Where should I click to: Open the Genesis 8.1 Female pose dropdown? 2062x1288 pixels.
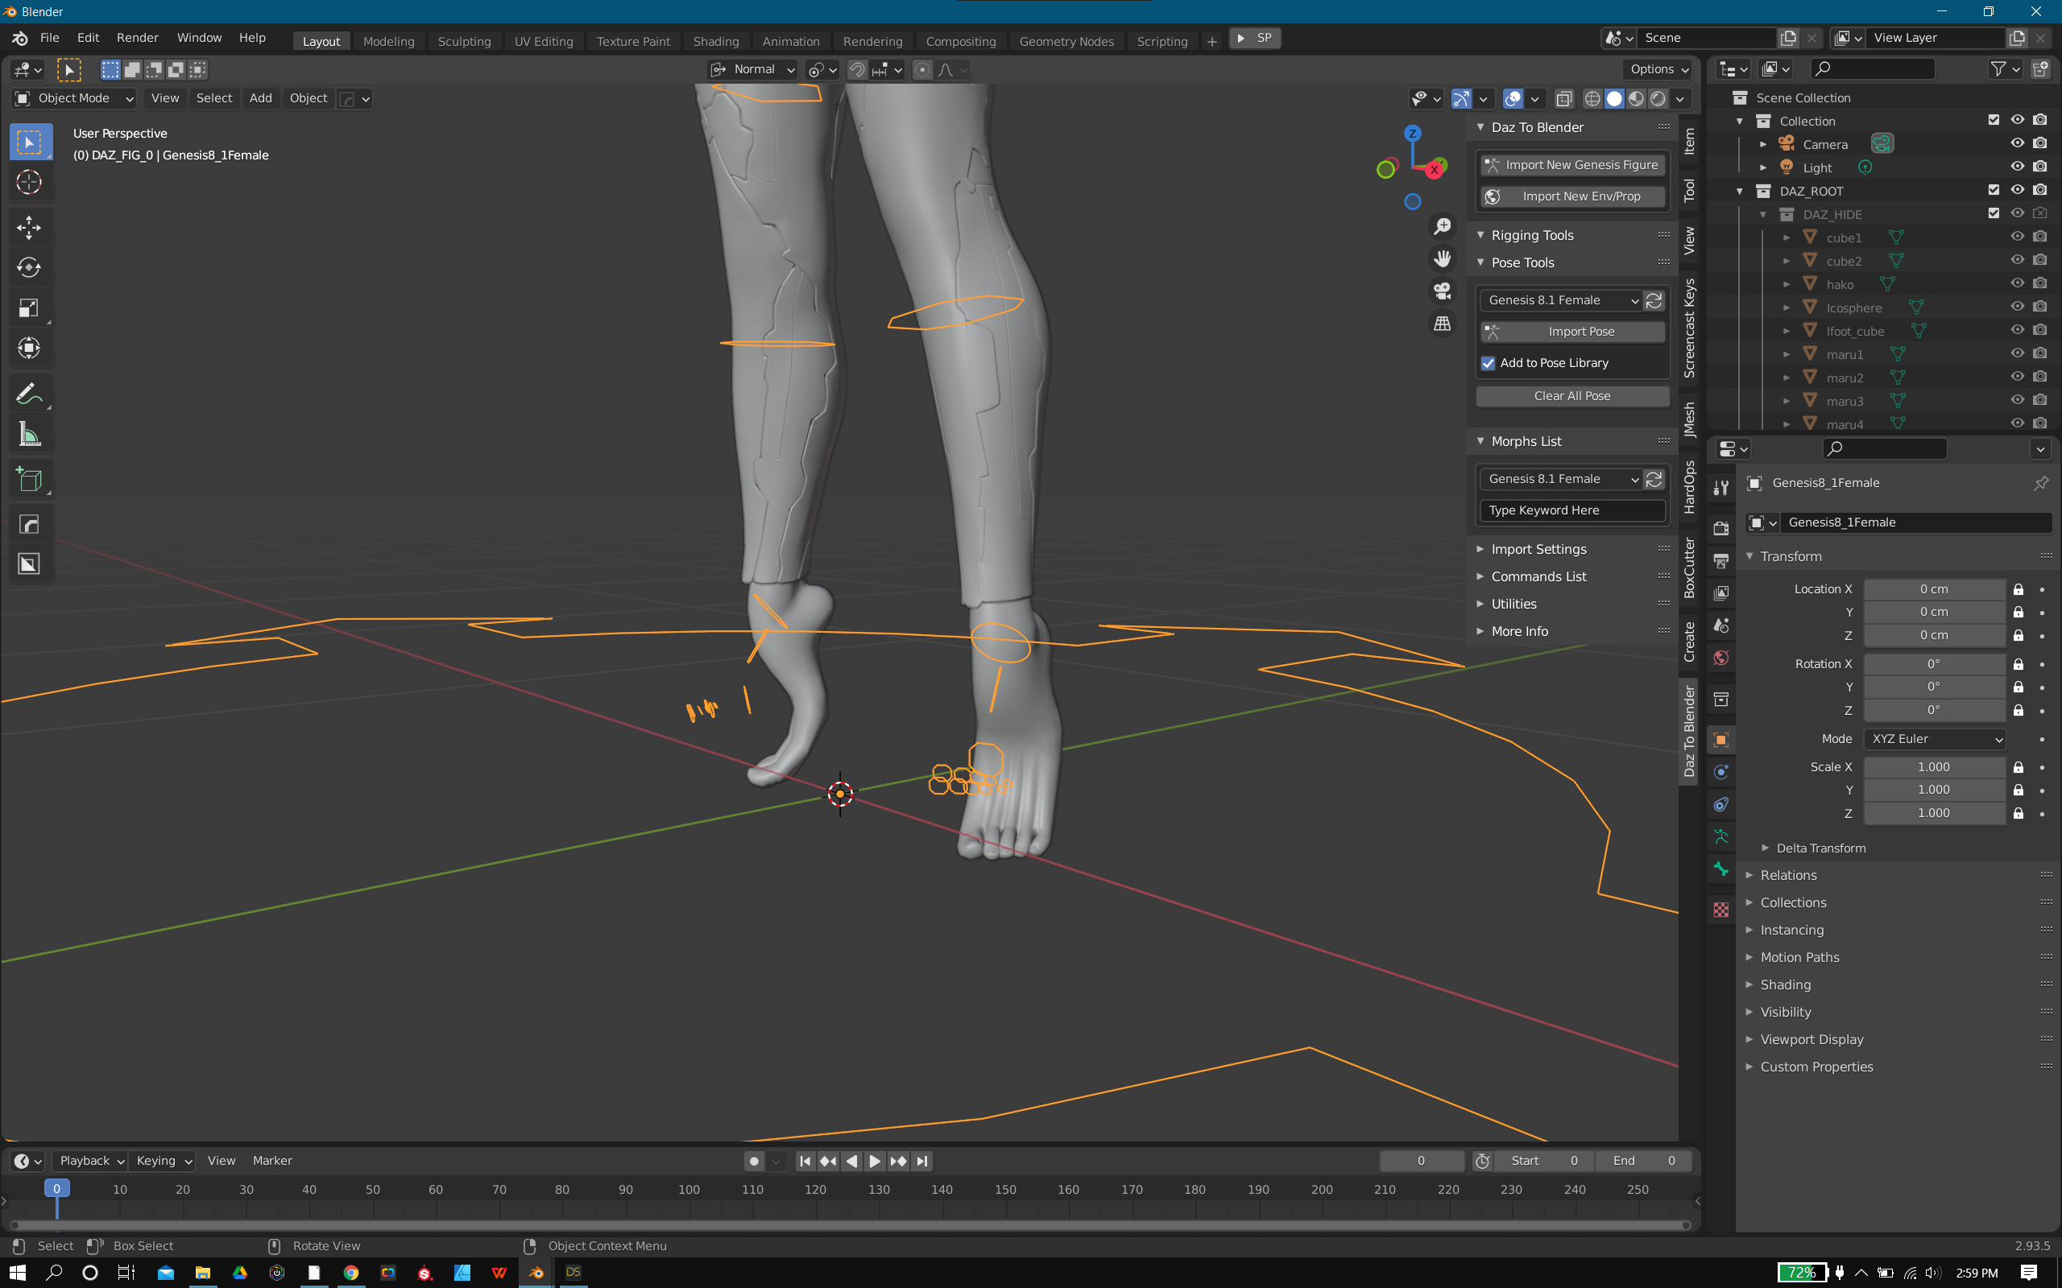coord(1560,299)
